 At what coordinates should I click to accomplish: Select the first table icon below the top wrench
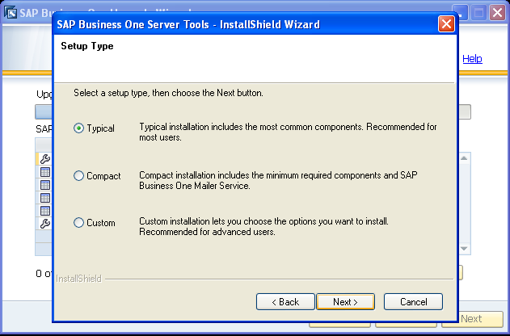point(45,172)
